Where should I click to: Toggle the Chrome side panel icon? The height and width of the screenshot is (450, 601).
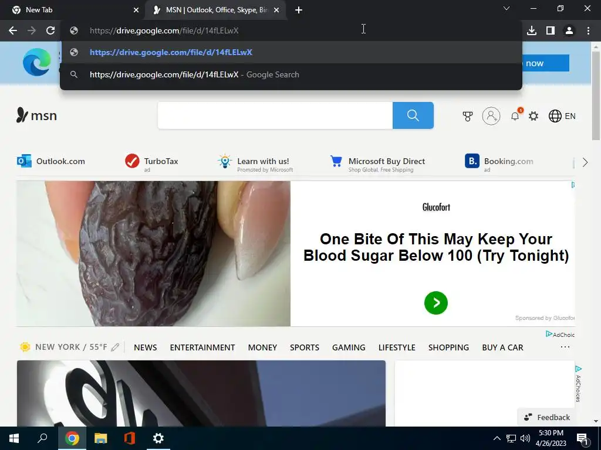pos(551,30)
